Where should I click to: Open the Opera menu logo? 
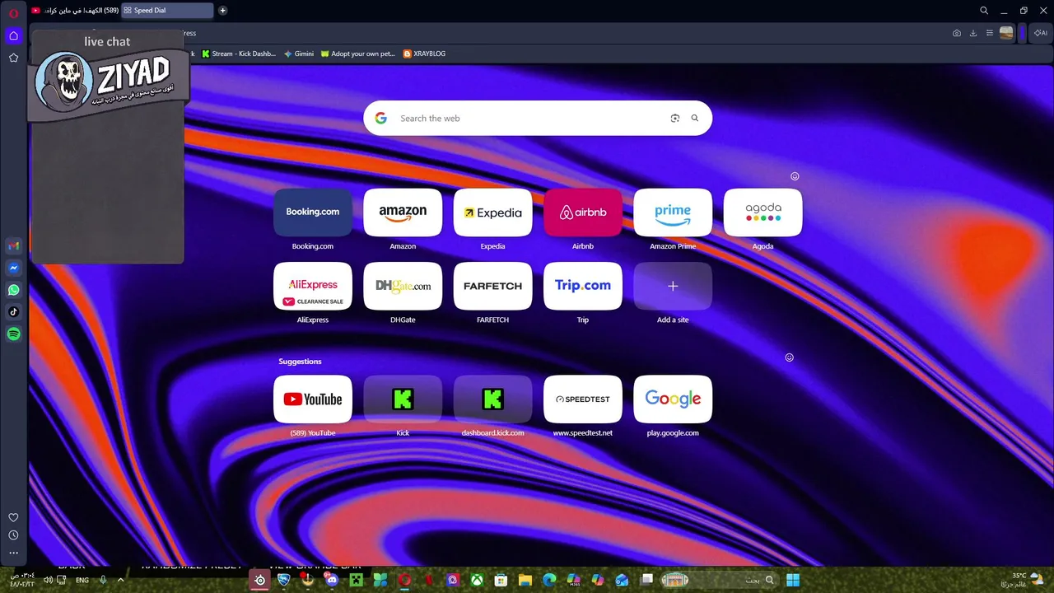[x=13, y=13]
